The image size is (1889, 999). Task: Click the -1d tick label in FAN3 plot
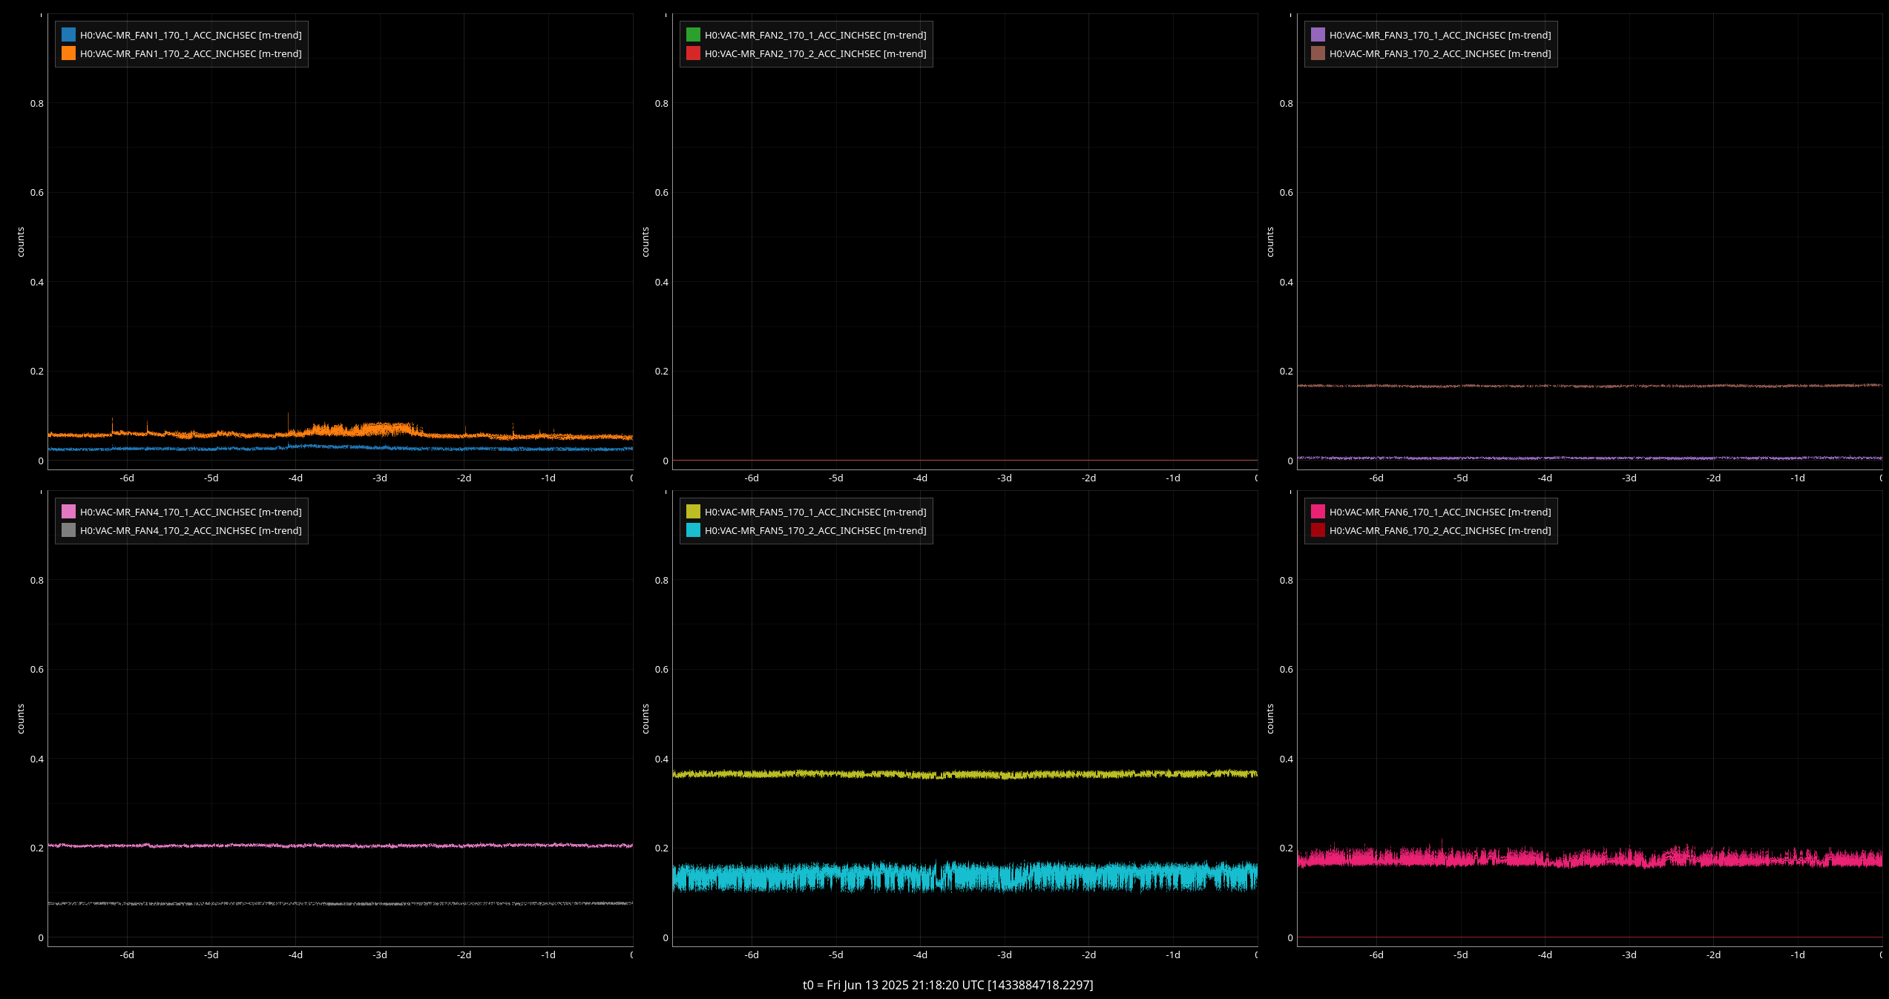(1798, 478)
